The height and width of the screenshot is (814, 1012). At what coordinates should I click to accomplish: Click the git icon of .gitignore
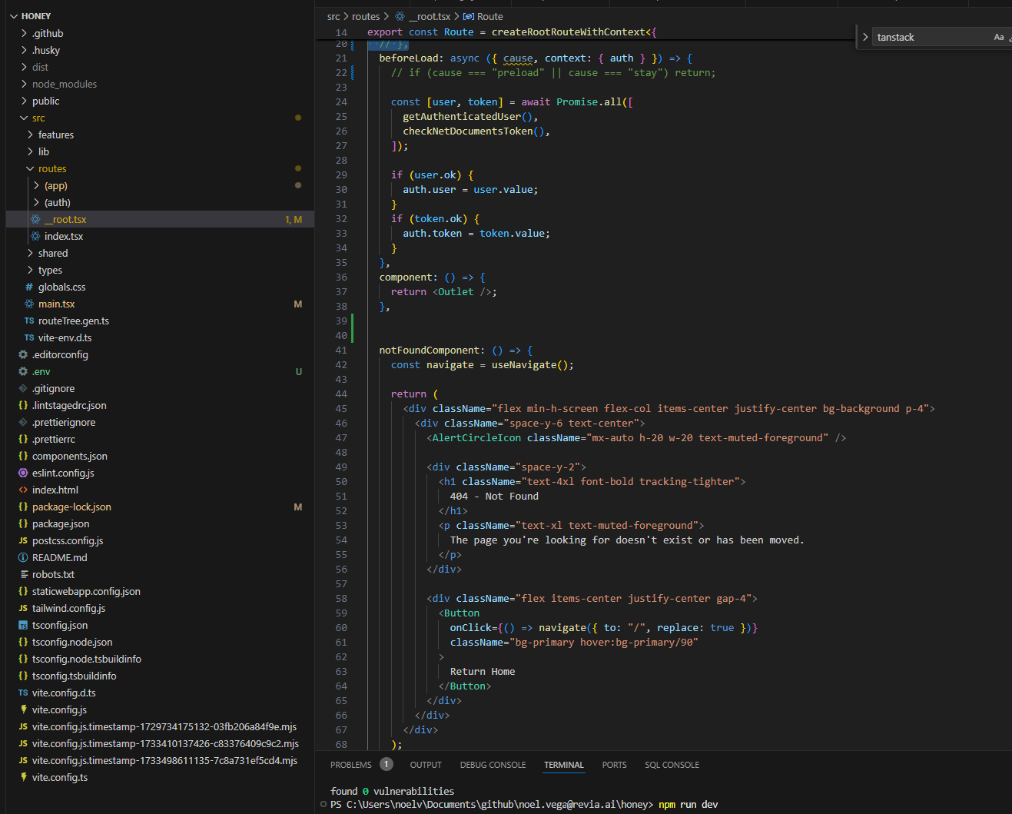point(23,388)
